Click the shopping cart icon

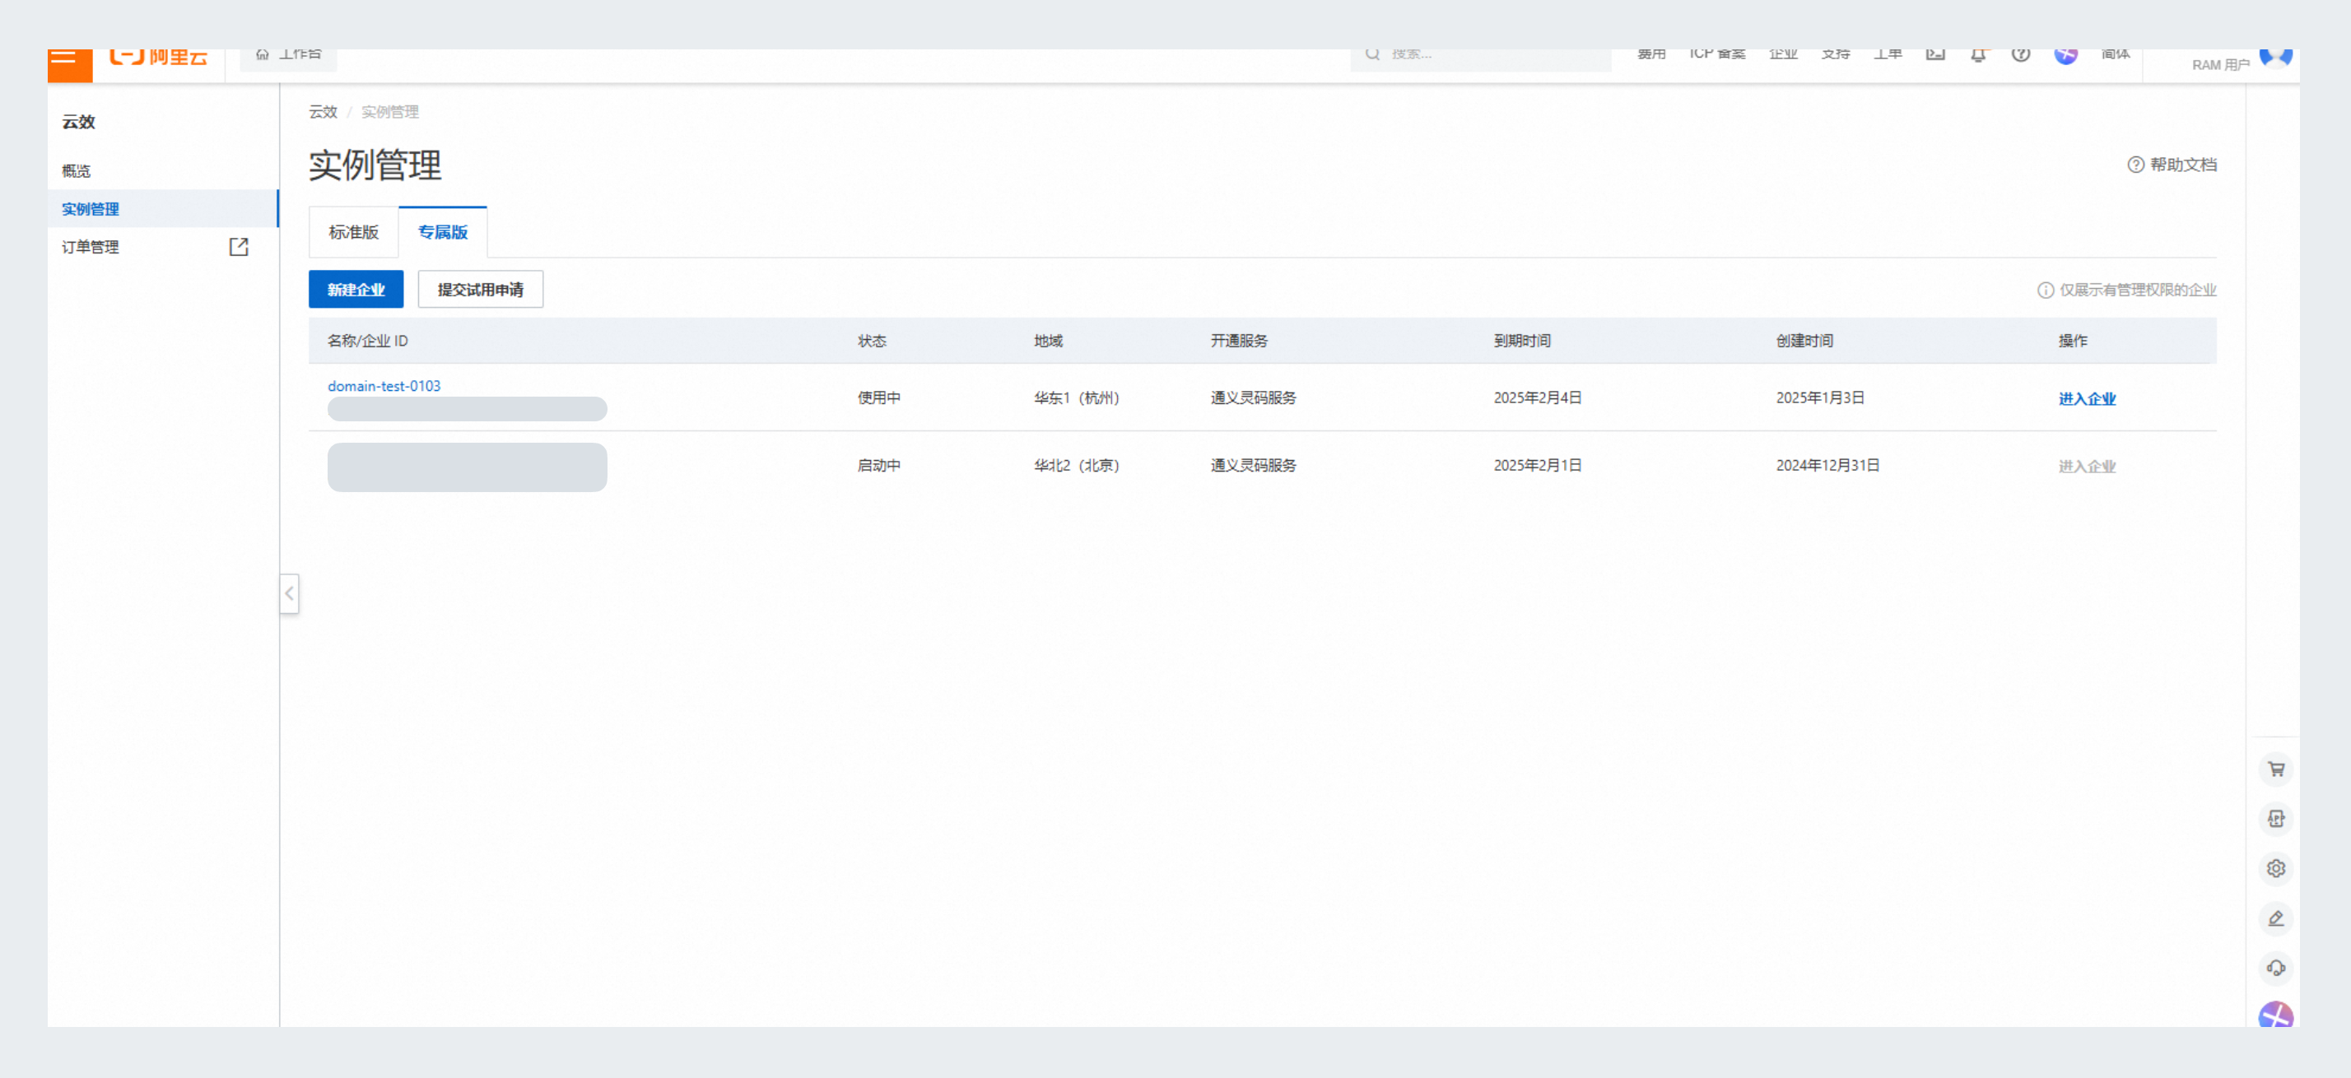(x=2275, y=769)
